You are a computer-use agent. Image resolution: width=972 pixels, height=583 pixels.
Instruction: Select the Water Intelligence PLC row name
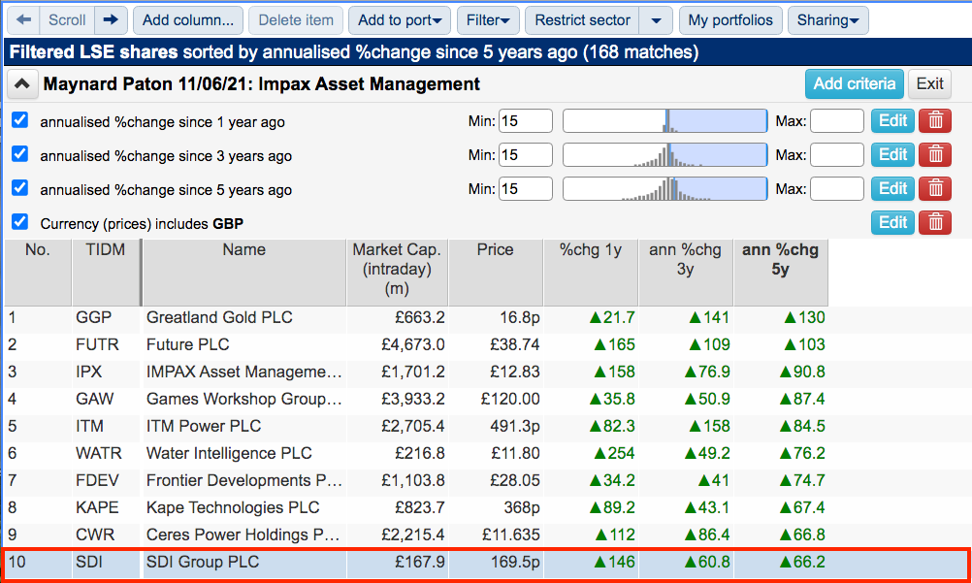[229, 453]
